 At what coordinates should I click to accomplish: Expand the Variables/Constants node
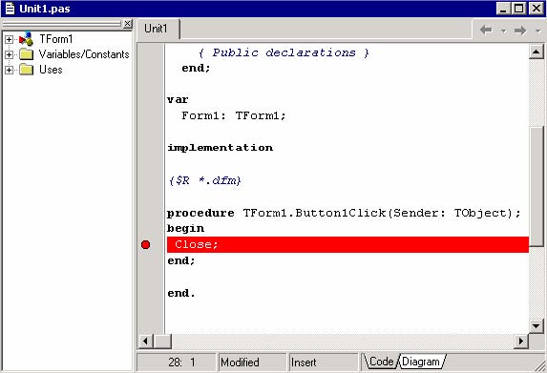[x=10, y=54]
